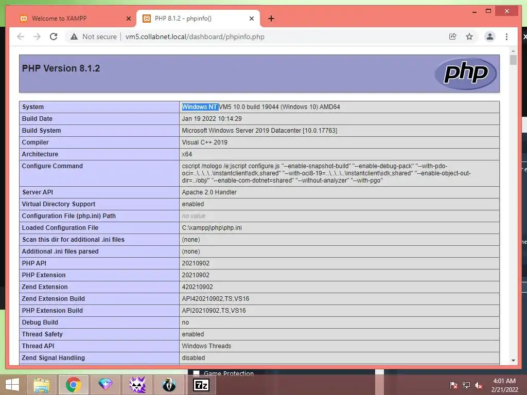Click the System row label

point(33,107)
